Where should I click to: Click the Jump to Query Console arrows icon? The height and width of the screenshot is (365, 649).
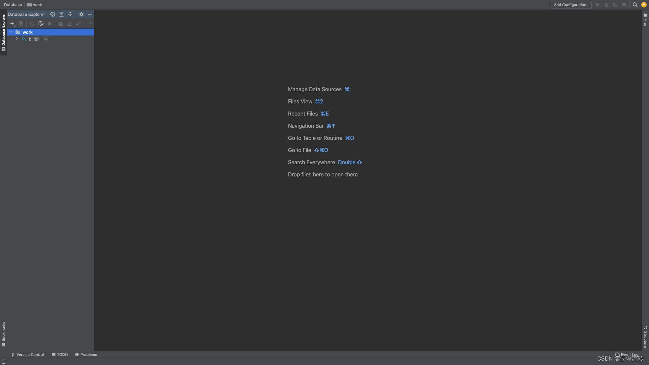pyautogui.click(x=78, y=24)
